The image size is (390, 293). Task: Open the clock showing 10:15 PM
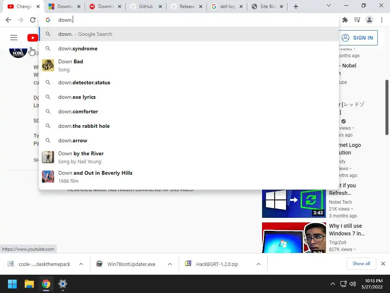pyautogui.click(x=372, y=284)
